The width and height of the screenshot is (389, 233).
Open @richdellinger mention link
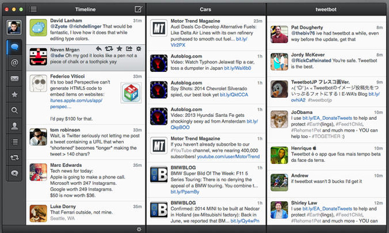pyautogui.click(x=85, y=27)
